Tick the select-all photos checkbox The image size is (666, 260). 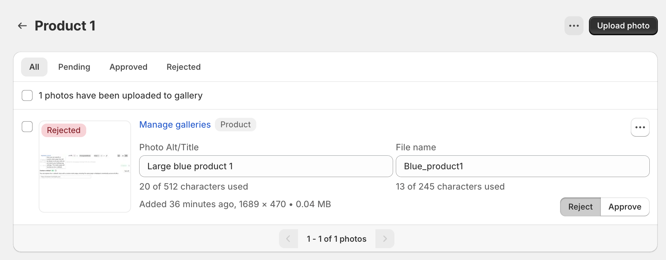pos(27,95)
